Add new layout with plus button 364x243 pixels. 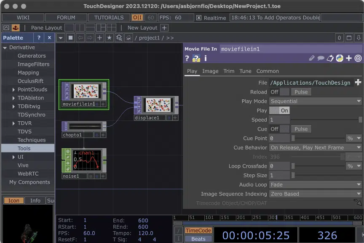[164, 28]
